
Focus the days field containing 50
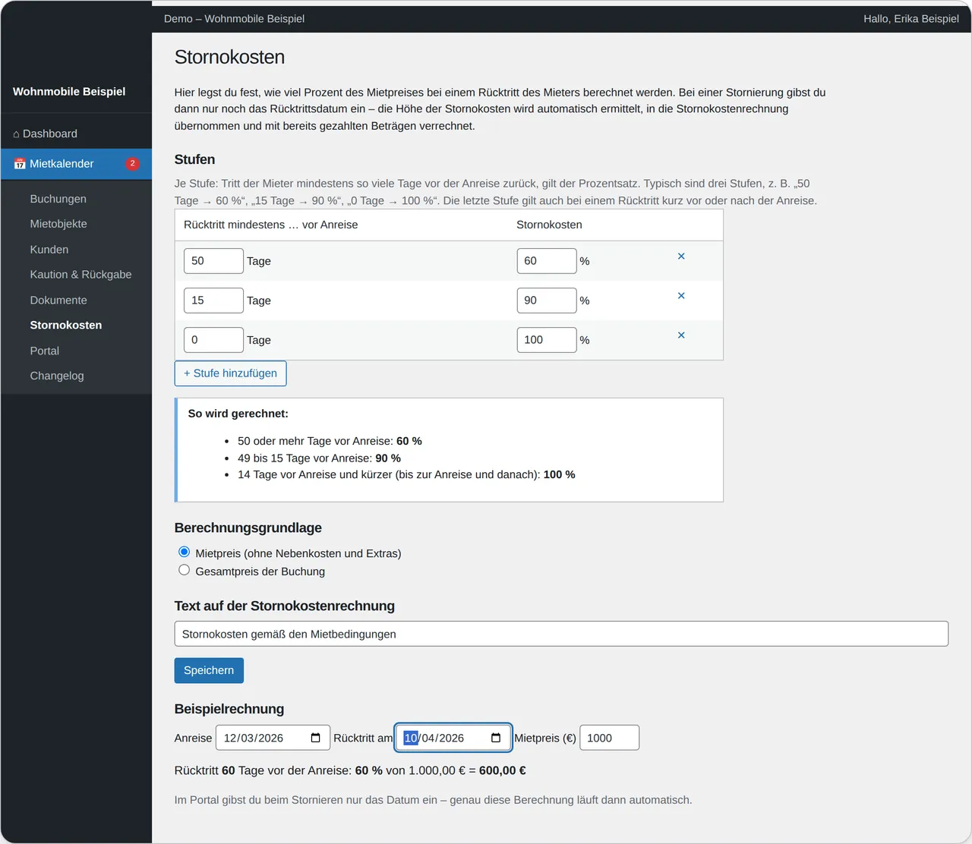213,261
